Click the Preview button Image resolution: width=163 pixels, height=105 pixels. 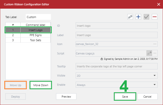point(66,97)
